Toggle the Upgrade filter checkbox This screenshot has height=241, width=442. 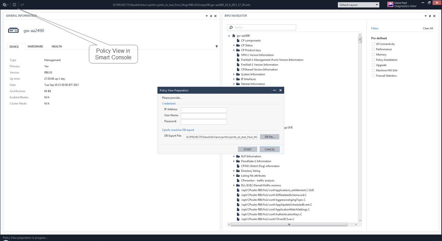click(x=373, y=65)
